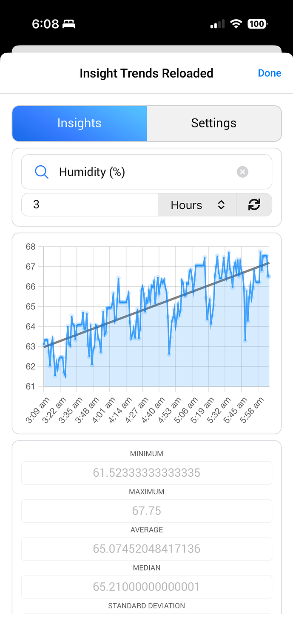The width and height of the screenshot is (293, 639).
Task: Open the Hours unit dropdown
Action: coord(197,205)
